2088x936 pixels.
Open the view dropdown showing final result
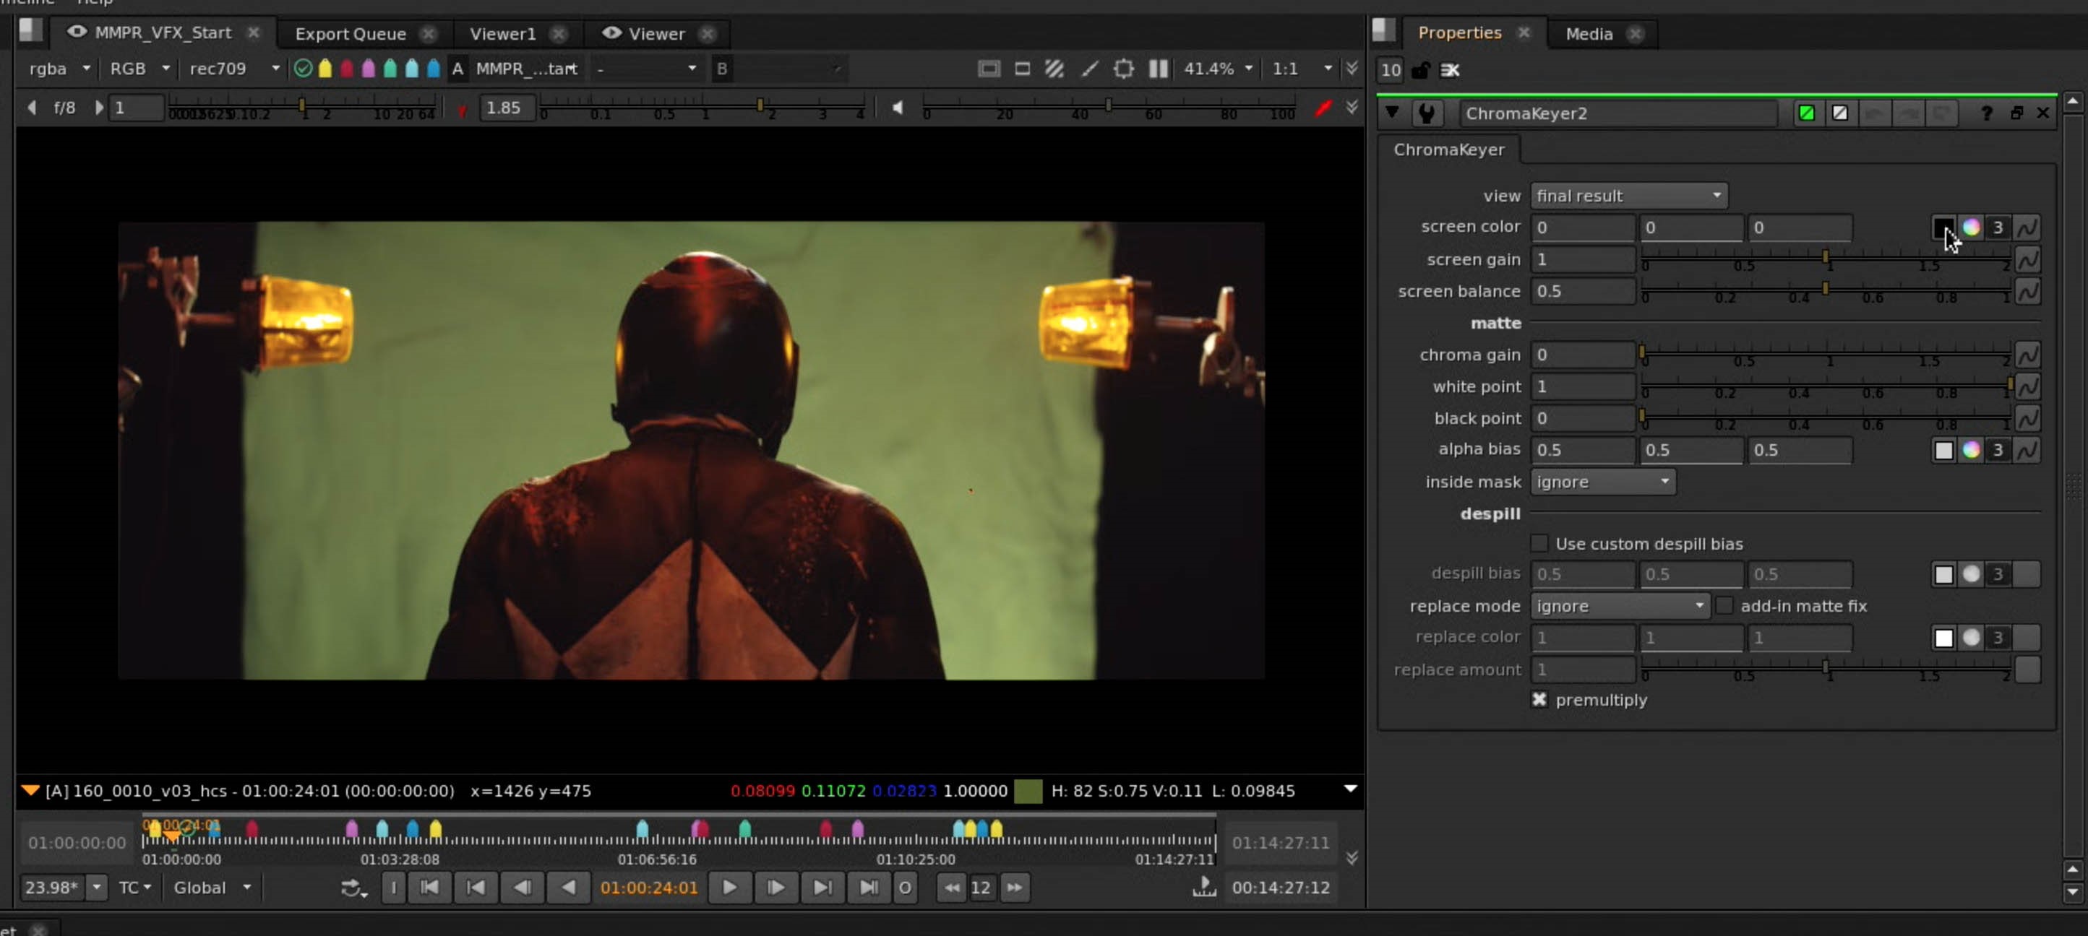pyautogui.click(x=1628, y=195)
